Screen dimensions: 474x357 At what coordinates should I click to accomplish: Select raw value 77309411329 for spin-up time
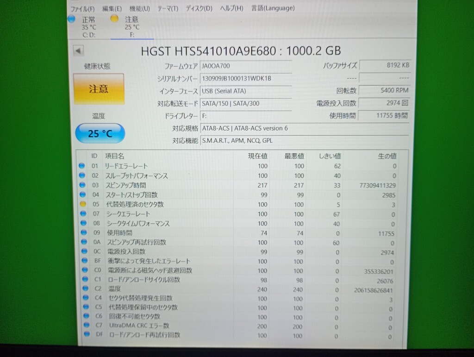377,185
